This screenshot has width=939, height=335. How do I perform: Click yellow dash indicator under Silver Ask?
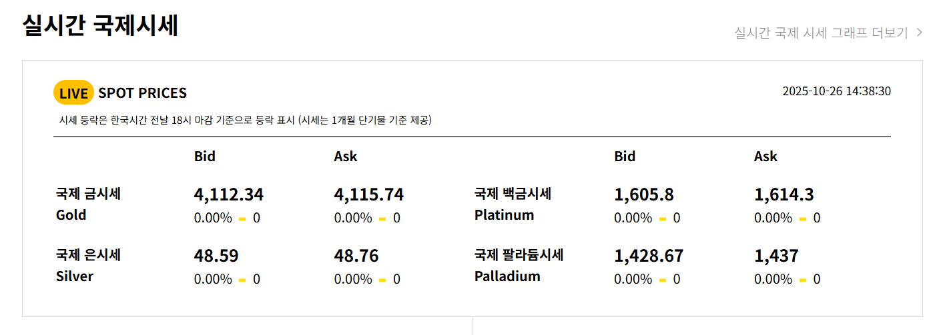click(x=382, y=280)
